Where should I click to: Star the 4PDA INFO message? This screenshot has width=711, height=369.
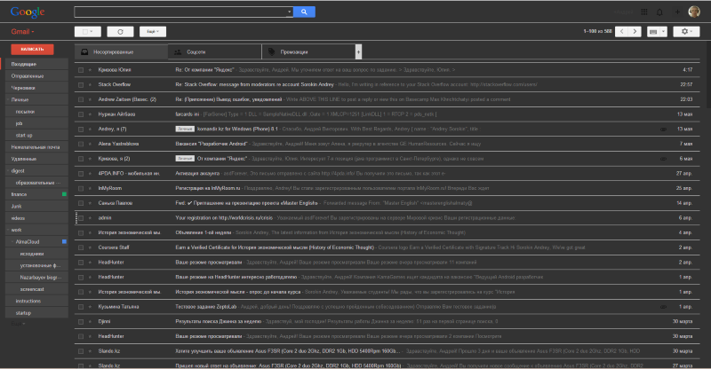point(90,174)
